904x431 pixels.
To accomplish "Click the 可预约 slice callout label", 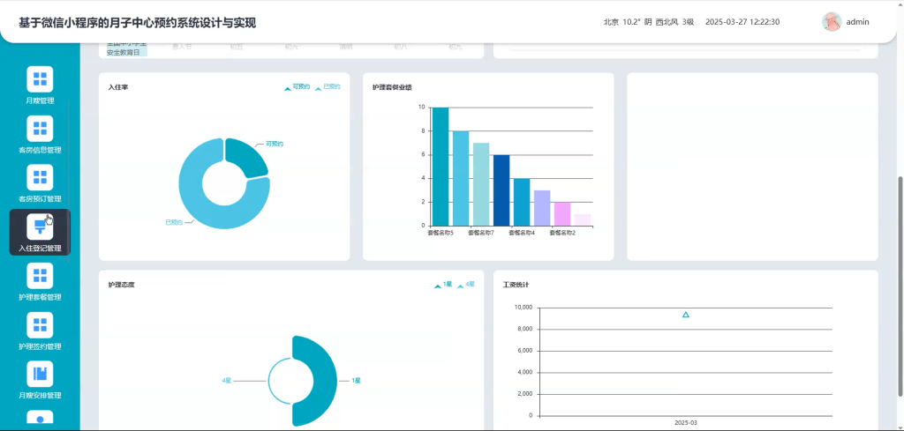I will pos(275,144).
